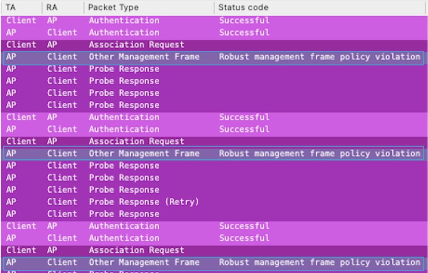Select the first Probe Response packet in the list

point(124,69)
